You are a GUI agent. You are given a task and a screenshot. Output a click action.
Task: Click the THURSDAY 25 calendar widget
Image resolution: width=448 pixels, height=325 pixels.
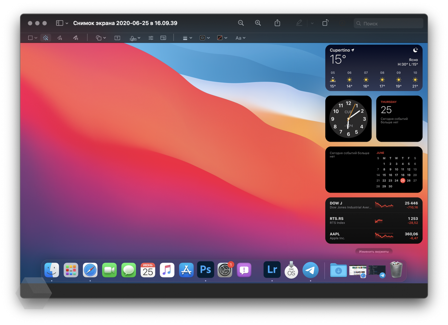click(399, 119)
